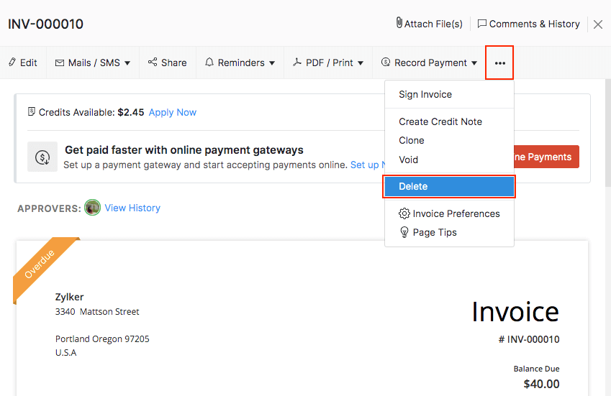The height and width of the screenshot is (396, 611).
Task: Click the paperclip Attach File(s) icon
Action: point(399,24)
